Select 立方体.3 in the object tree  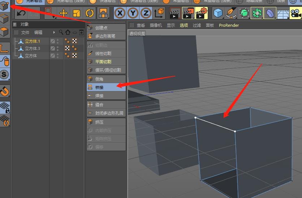(32, 48)
